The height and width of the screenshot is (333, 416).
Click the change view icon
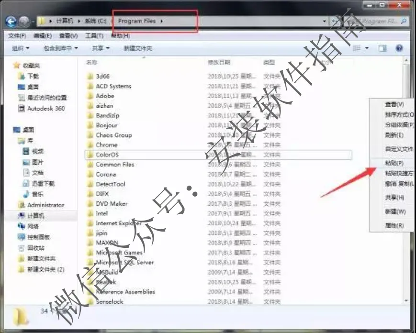click(x=357, y=48)
